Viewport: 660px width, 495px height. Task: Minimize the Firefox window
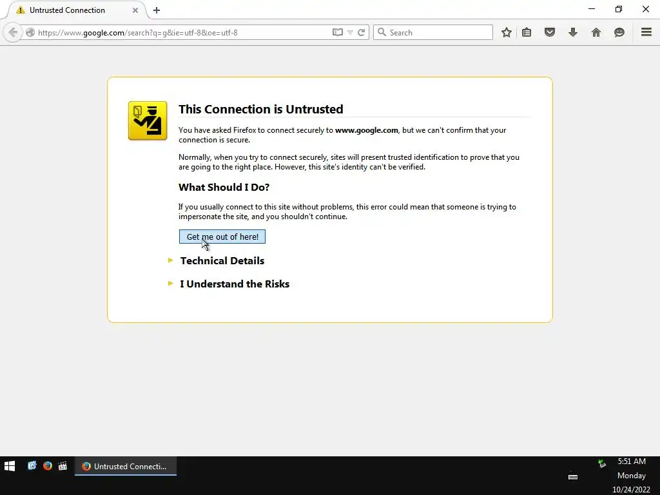click(592, 9)
